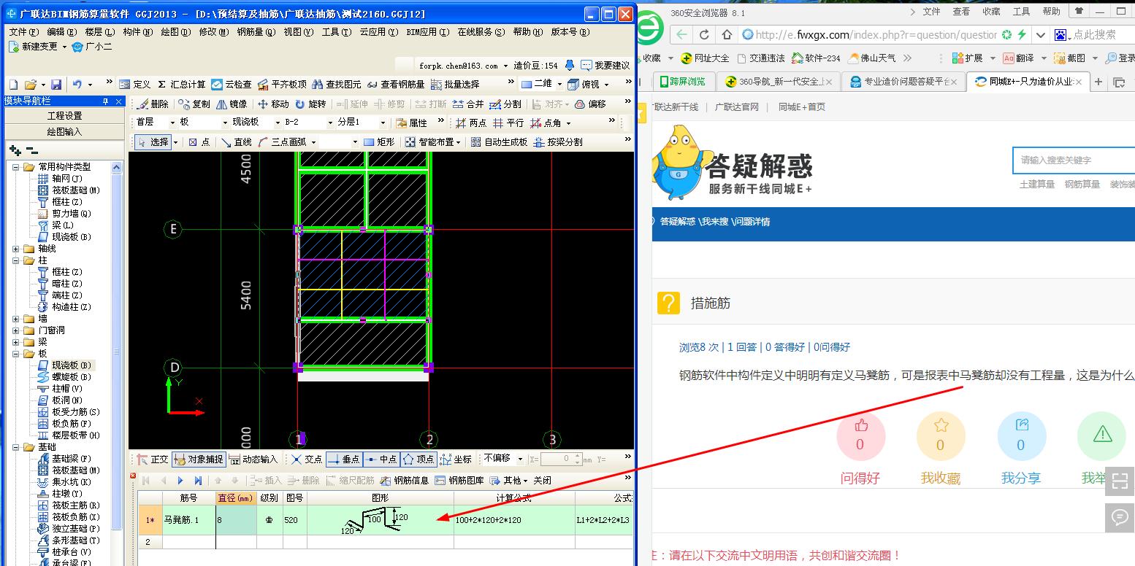
Task: Open 云检查 cloud check tool
Action: point(232,85)
